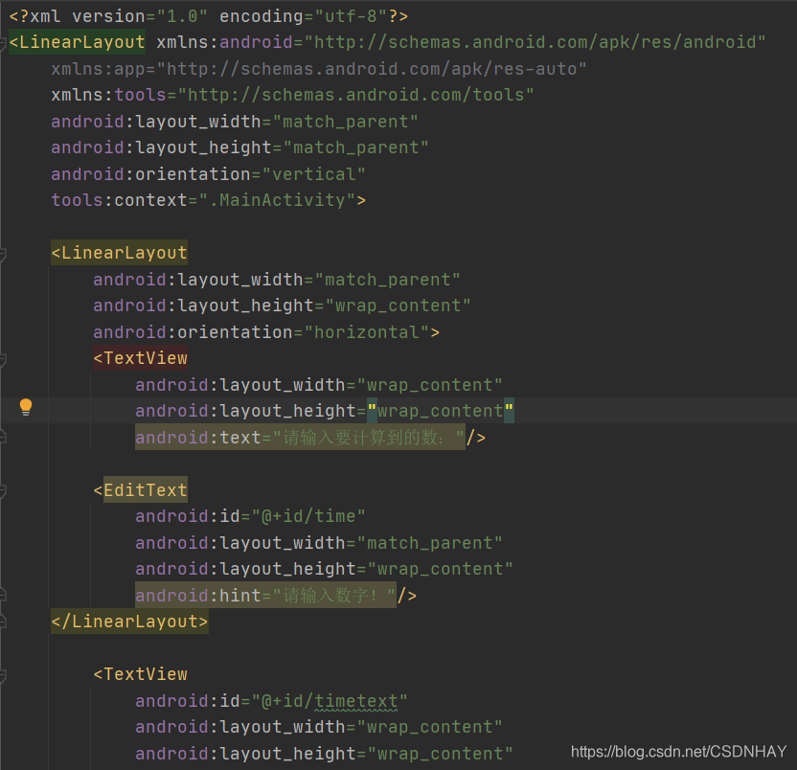Screen dimensions: 797x770
Task: Click nested LinearLayout's layout_width="match_parent" line
Action: (277, 280)
